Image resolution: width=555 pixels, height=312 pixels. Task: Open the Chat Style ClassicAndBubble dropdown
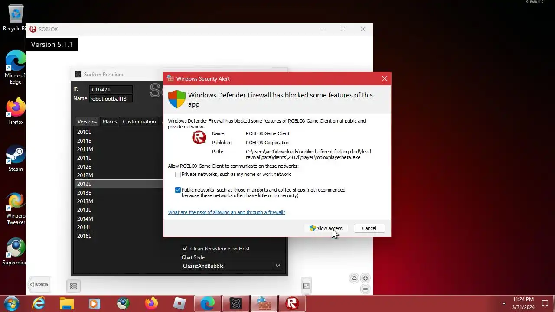click(232, 266)
